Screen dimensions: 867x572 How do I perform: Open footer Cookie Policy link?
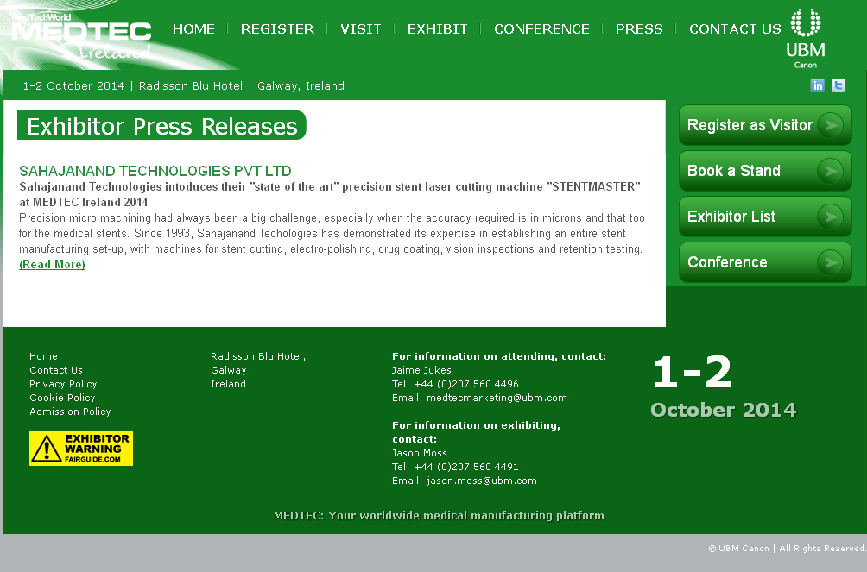(x=62, y=398)
